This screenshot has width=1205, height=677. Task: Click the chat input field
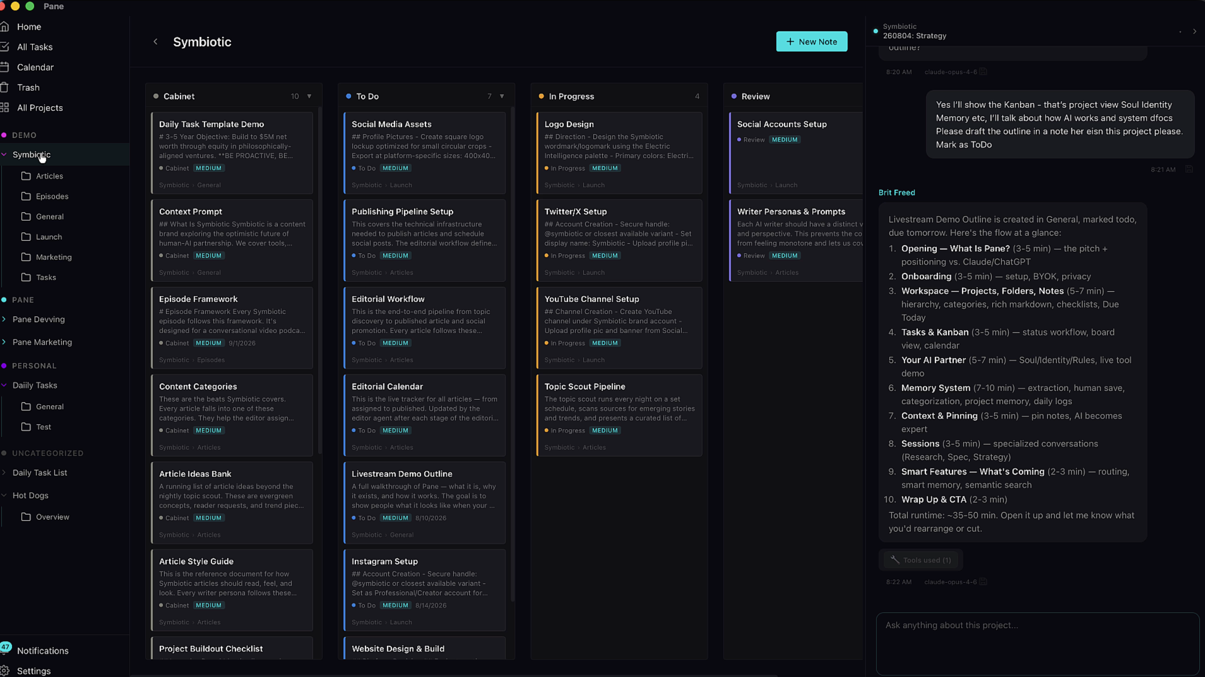1037,643
